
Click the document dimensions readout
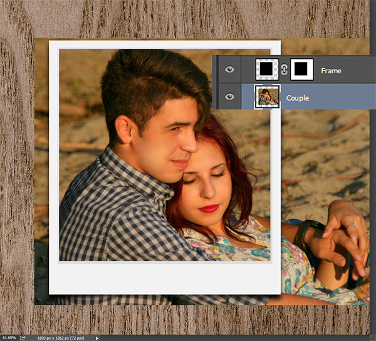tap(59, 337)
